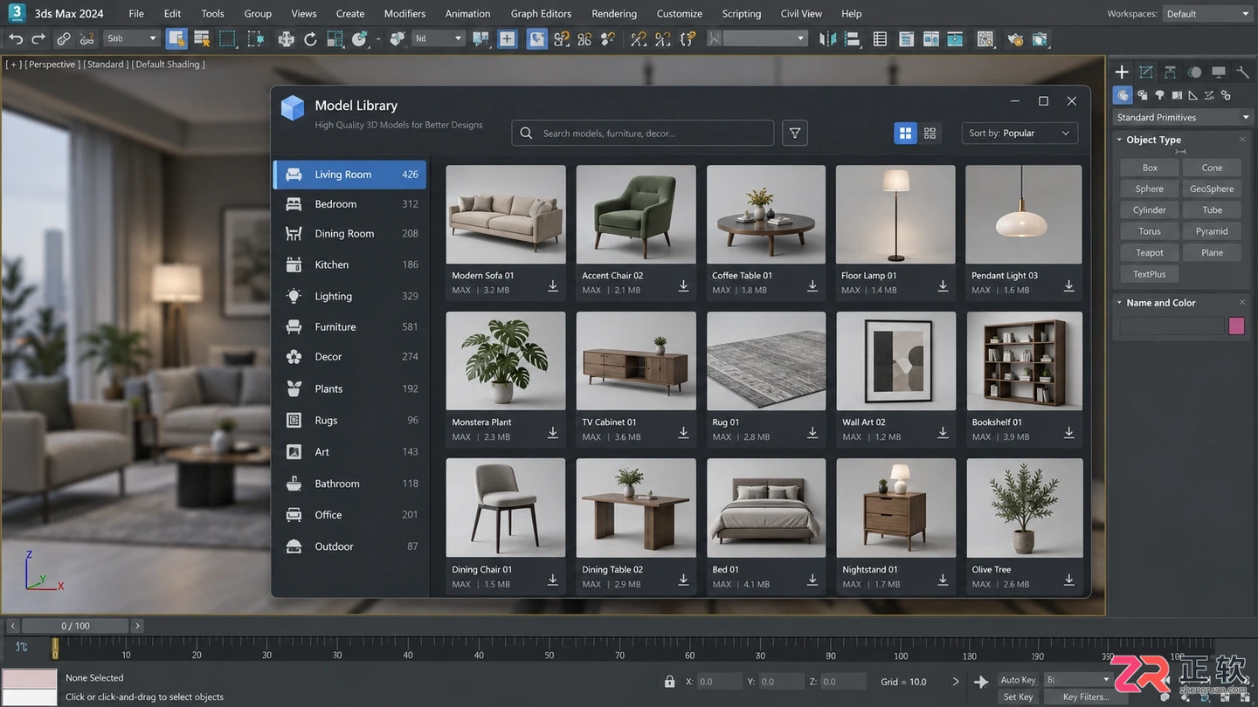The height and width of the screenshot is (707, 1258).
Task: Collapse the Name and Color rollout
Action: (1120, 303)
